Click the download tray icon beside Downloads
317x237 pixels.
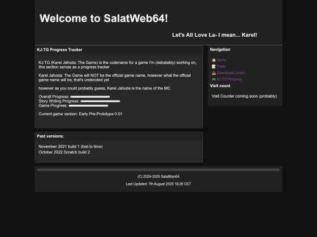coord(214,73)
